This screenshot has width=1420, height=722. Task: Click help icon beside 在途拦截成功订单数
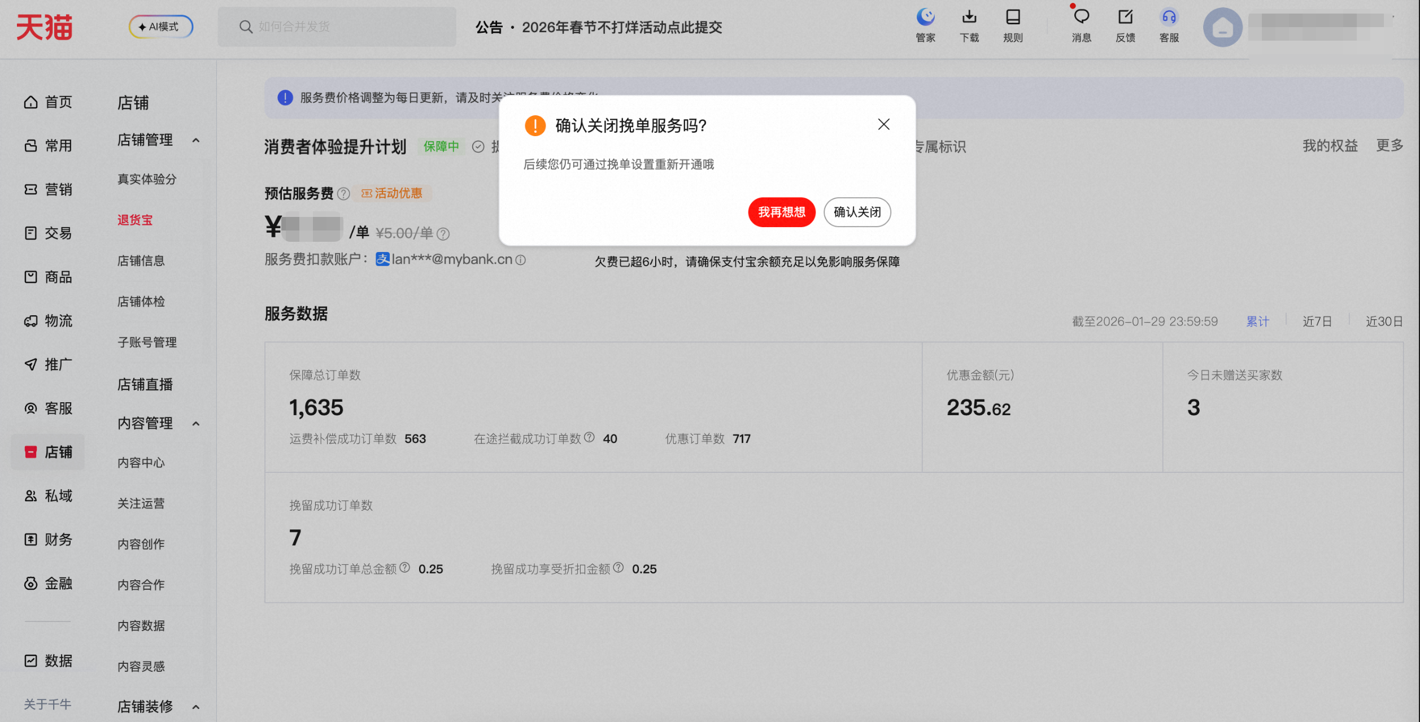[589, 437]
